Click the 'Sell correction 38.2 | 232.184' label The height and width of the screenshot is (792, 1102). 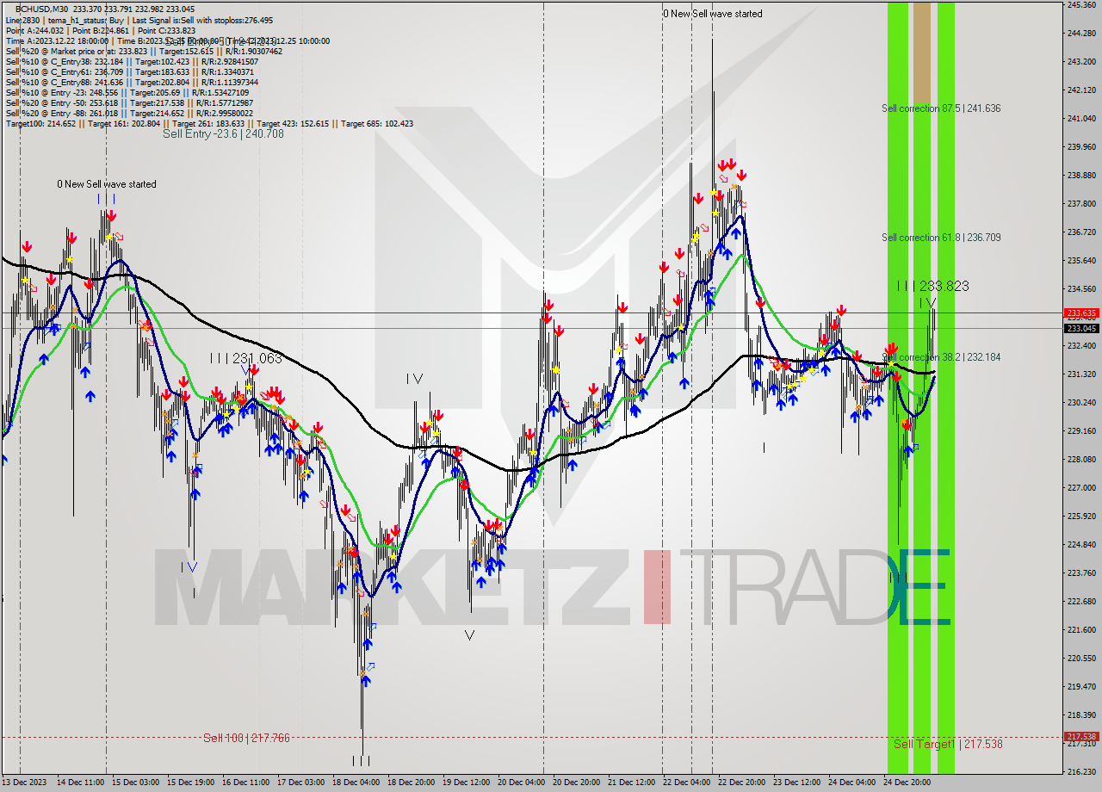click(x=941, y=357)
